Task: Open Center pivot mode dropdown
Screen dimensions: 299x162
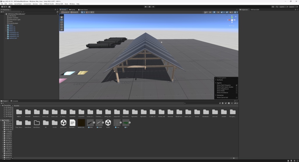Action: [x=65, y=12]
